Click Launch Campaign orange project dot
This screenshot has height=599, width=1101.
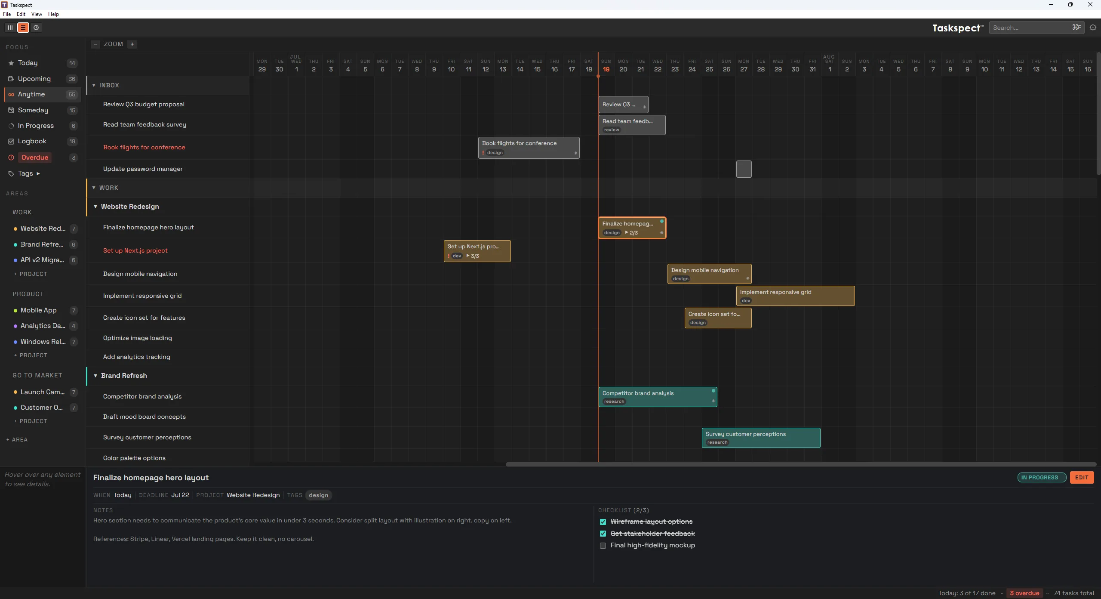[15, 392]
